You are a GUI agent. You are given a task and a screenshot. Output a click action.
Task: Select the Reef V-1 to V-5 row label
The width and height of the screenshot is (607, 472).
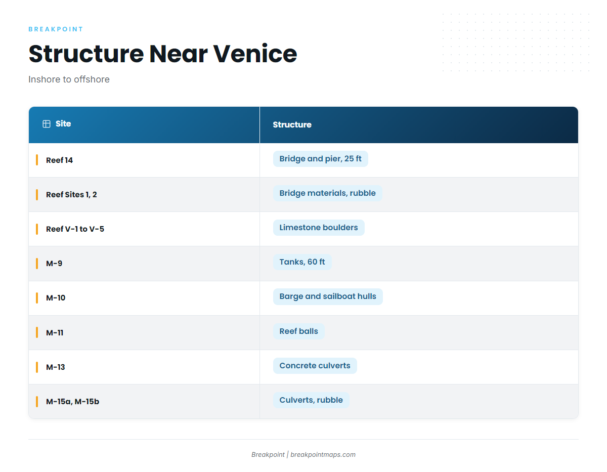tap(75, 229)
